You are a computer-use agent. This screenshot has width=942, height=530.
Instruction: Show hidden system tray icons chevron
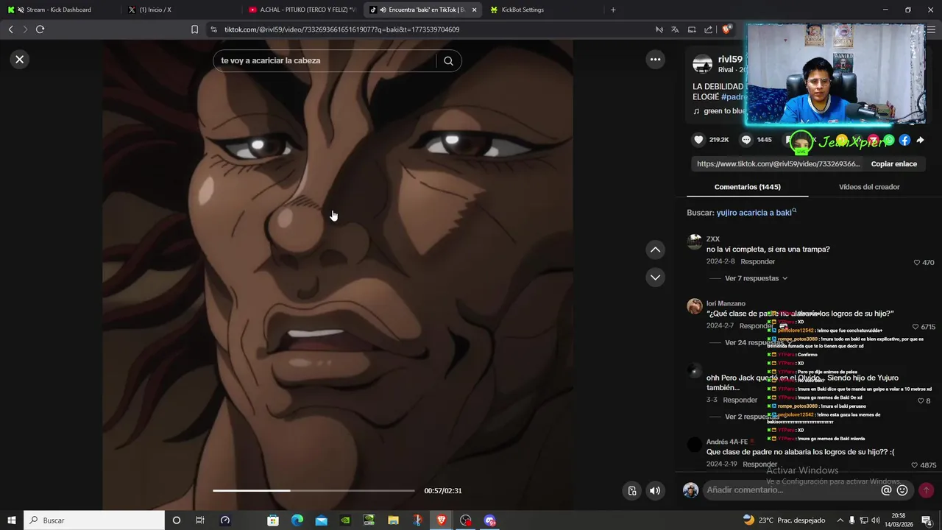click(x=840, y=520)
